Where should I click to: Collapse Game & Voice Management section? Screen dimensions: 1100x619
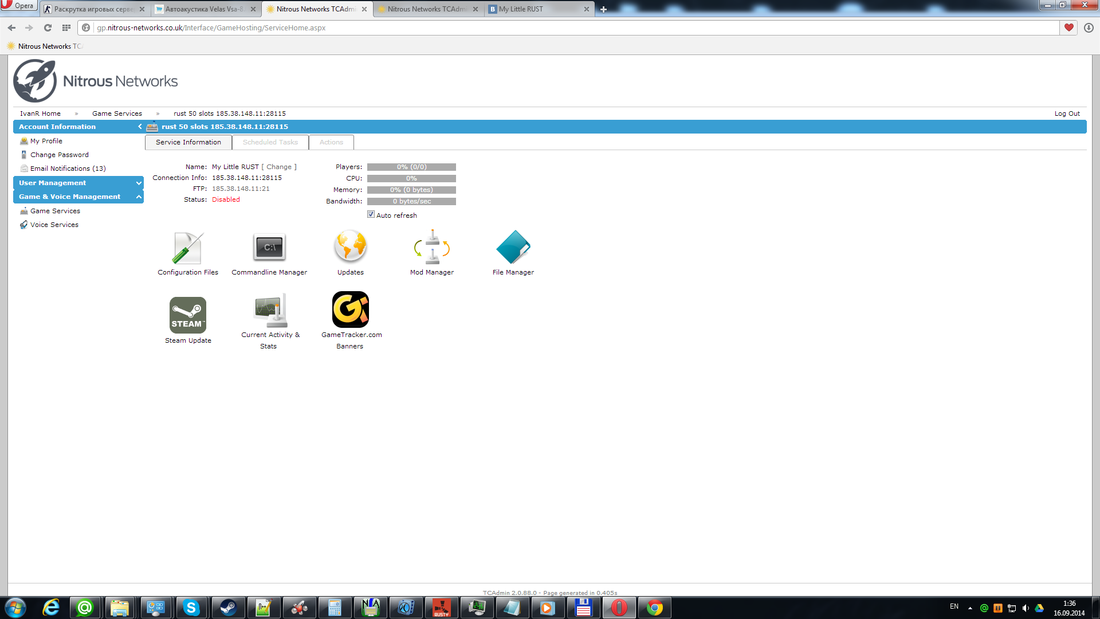tap(139, 197)
